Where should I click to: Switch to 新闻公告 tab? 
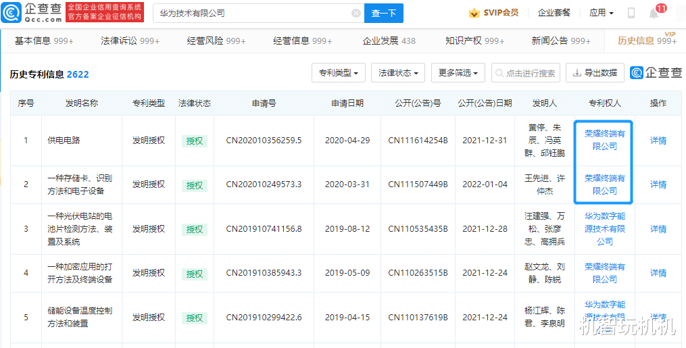562,41
